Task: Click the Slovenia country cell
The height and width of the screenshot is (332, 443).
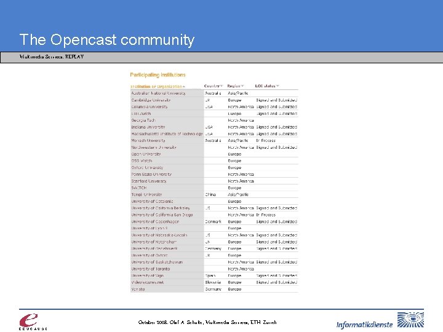Action: 213,282
